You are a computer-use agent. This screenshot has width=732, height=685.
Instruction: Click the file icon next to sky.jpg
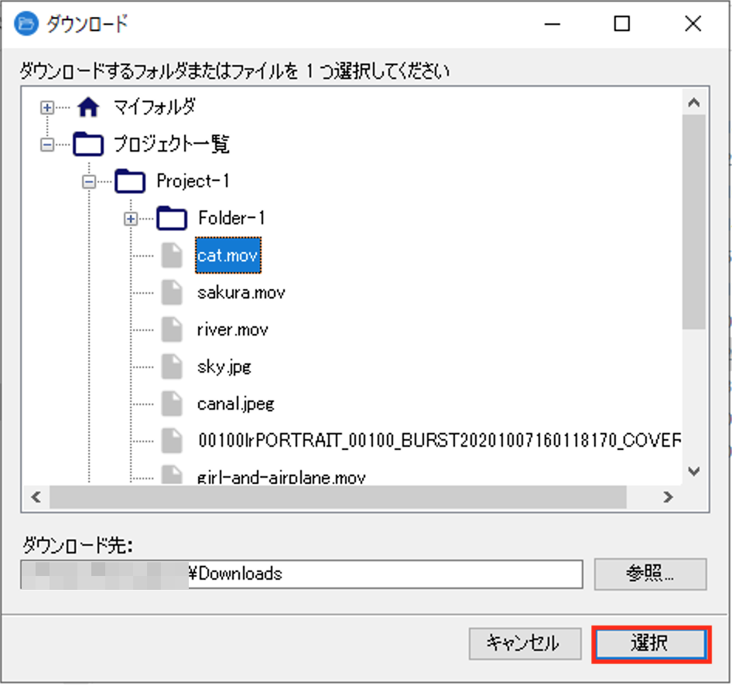click(172, 366)
